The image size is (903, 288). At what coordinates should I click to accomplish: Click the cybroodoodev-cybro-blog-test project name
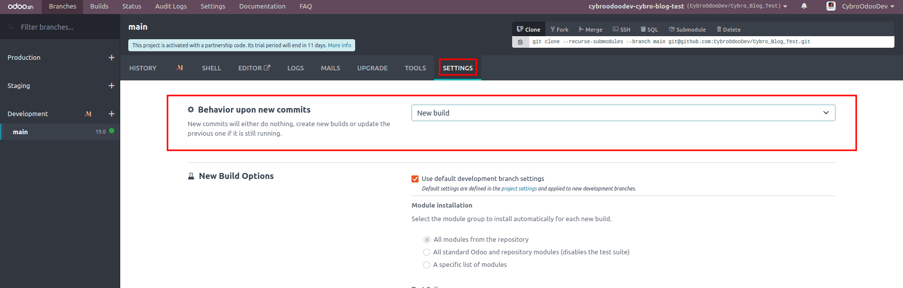636,7
